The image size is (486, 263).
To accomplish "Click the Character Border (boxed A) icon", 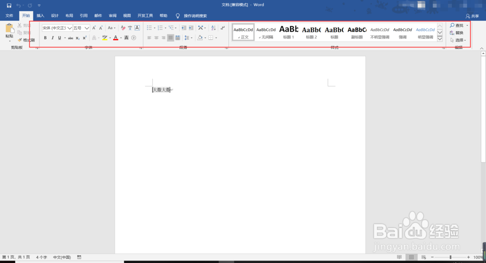I will [x=137, y=28].
